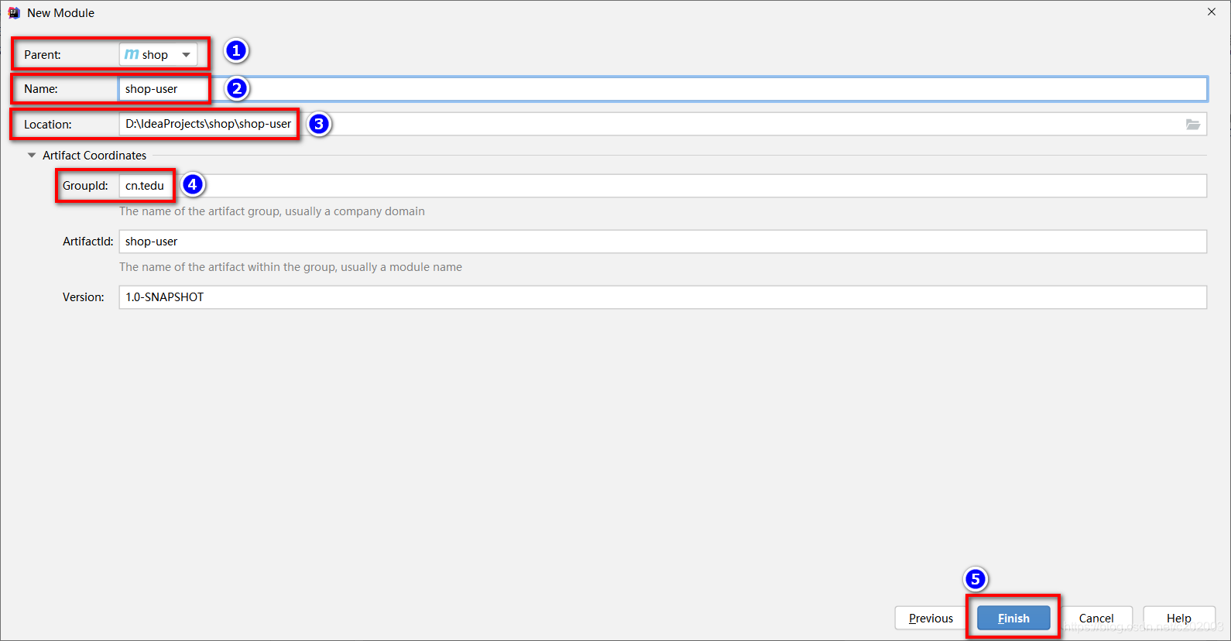
Task: Click the GroupId hint about company domain
Action: [272, 211]
